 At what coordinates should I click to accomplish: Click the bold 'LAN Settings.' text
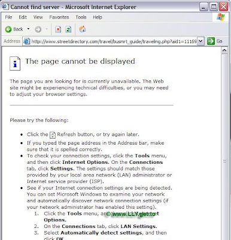point(139,226)
